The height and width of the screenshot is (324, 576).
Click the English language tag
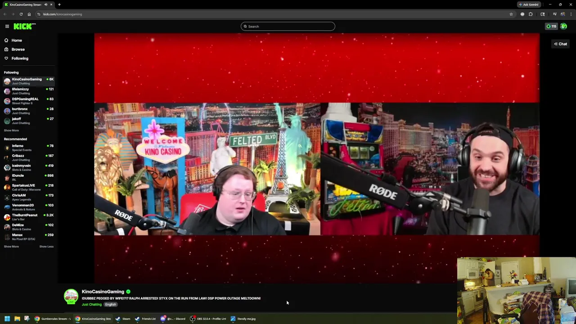[110, 305]
